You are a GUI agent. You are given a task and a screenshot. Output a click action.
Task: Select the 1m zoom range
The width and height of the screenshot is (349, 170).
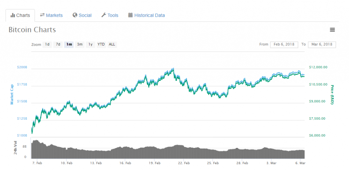[x=69, y=45]
